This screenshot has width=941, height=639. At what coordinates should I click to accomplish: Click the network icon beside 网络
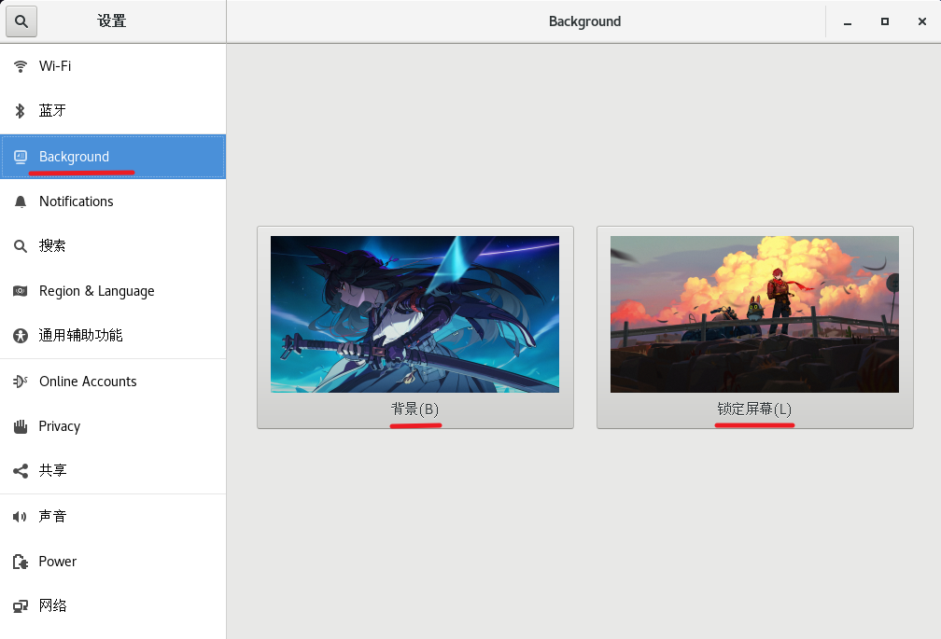click(21, 606)
